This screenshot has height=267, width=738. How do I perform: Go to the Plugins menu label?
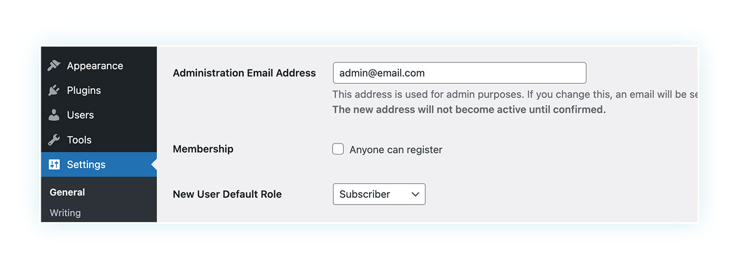pyautogui.click(x=84, y=90)
